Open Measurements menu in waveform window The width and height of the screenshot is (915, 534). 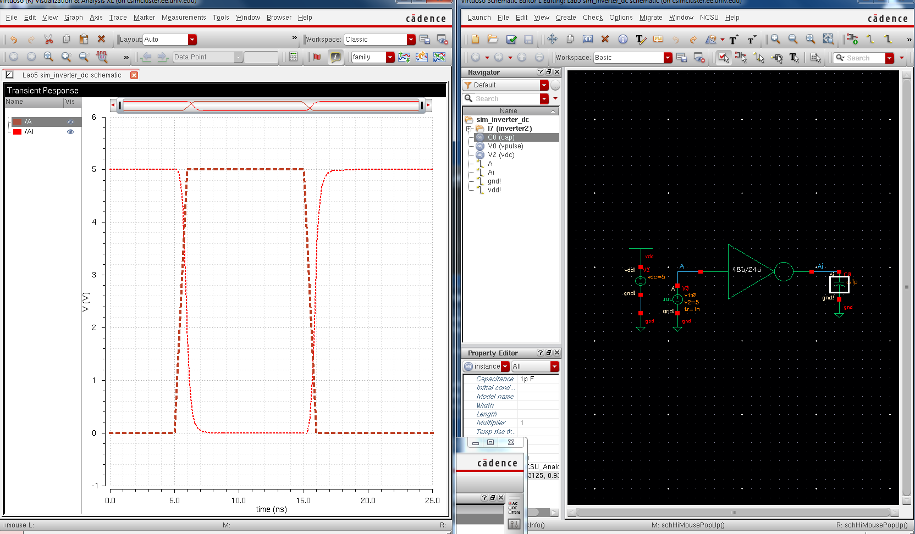(x=184, y=18)
